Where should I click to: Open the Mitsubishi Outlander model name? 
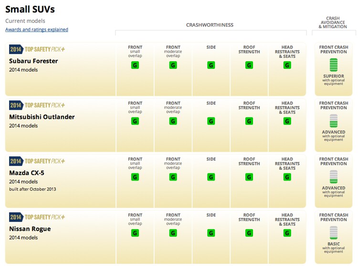coord(42,117)
